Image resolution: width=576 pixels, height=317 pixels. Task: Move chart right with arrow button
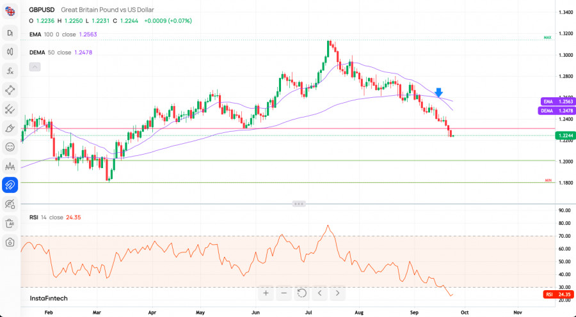click(337, 293)
